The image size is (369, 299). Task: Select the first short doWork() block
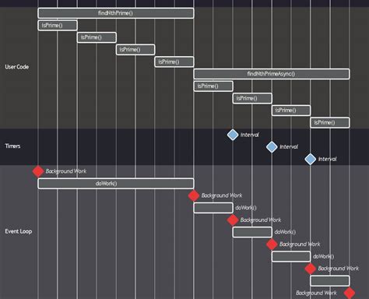click(213, 208)
